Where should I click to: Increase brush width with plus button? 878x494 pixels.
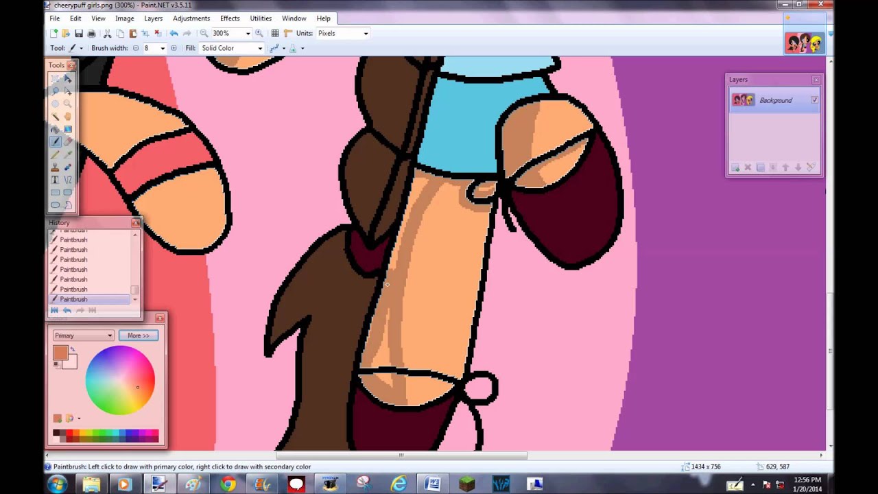point(174,48)
